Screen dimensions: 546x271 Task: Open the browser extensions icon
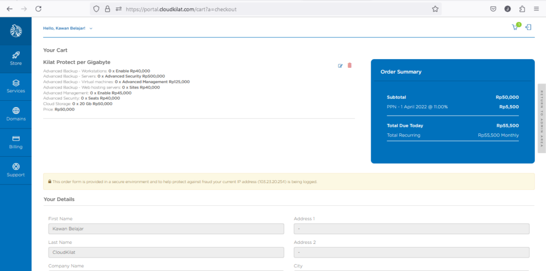522,9
